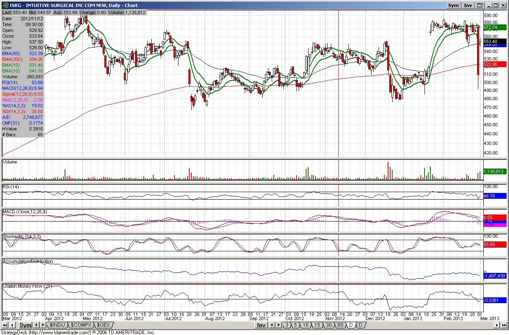509x335 pixels.
Task: Click the red 6.55 MACD signal label
Action: pyautogui.click(x=495, y=217)
